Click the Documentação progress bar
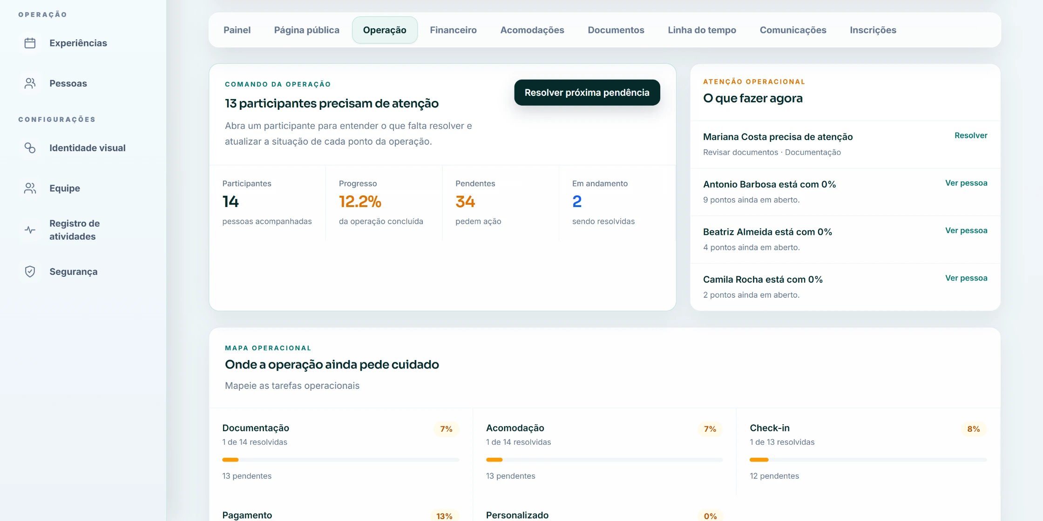 click(x=341, y=460)
